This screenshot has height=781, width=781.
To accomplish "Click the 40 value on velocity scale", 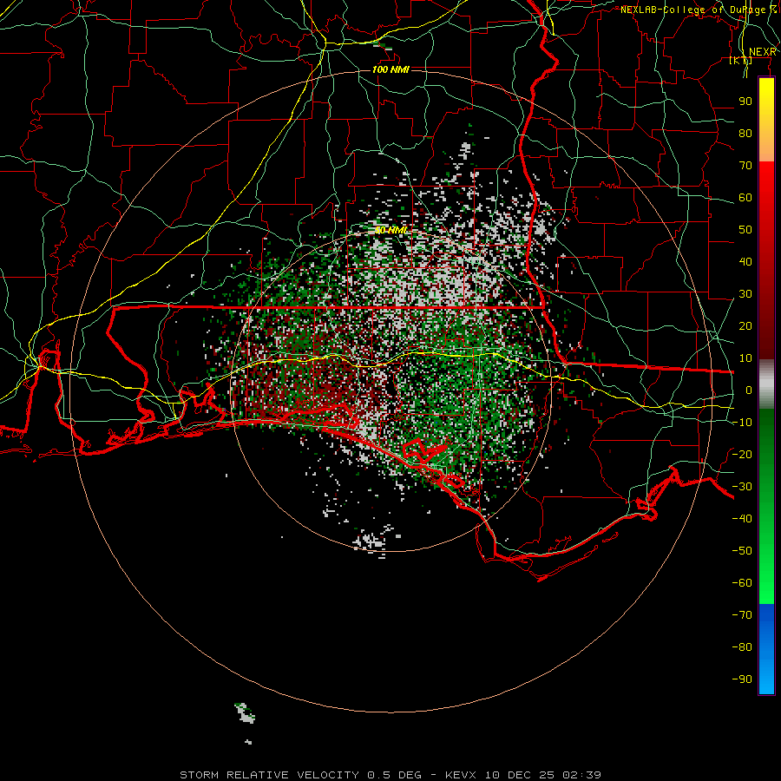I will pyautogui.click(x=745, y=262).
